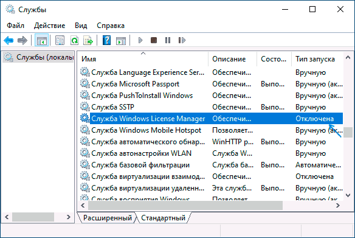The height and width of the screenshot is (238, 355).
Task: Click gear icon of Windows License Manager row
Action: pyautogui.click(x=85, y=118)
